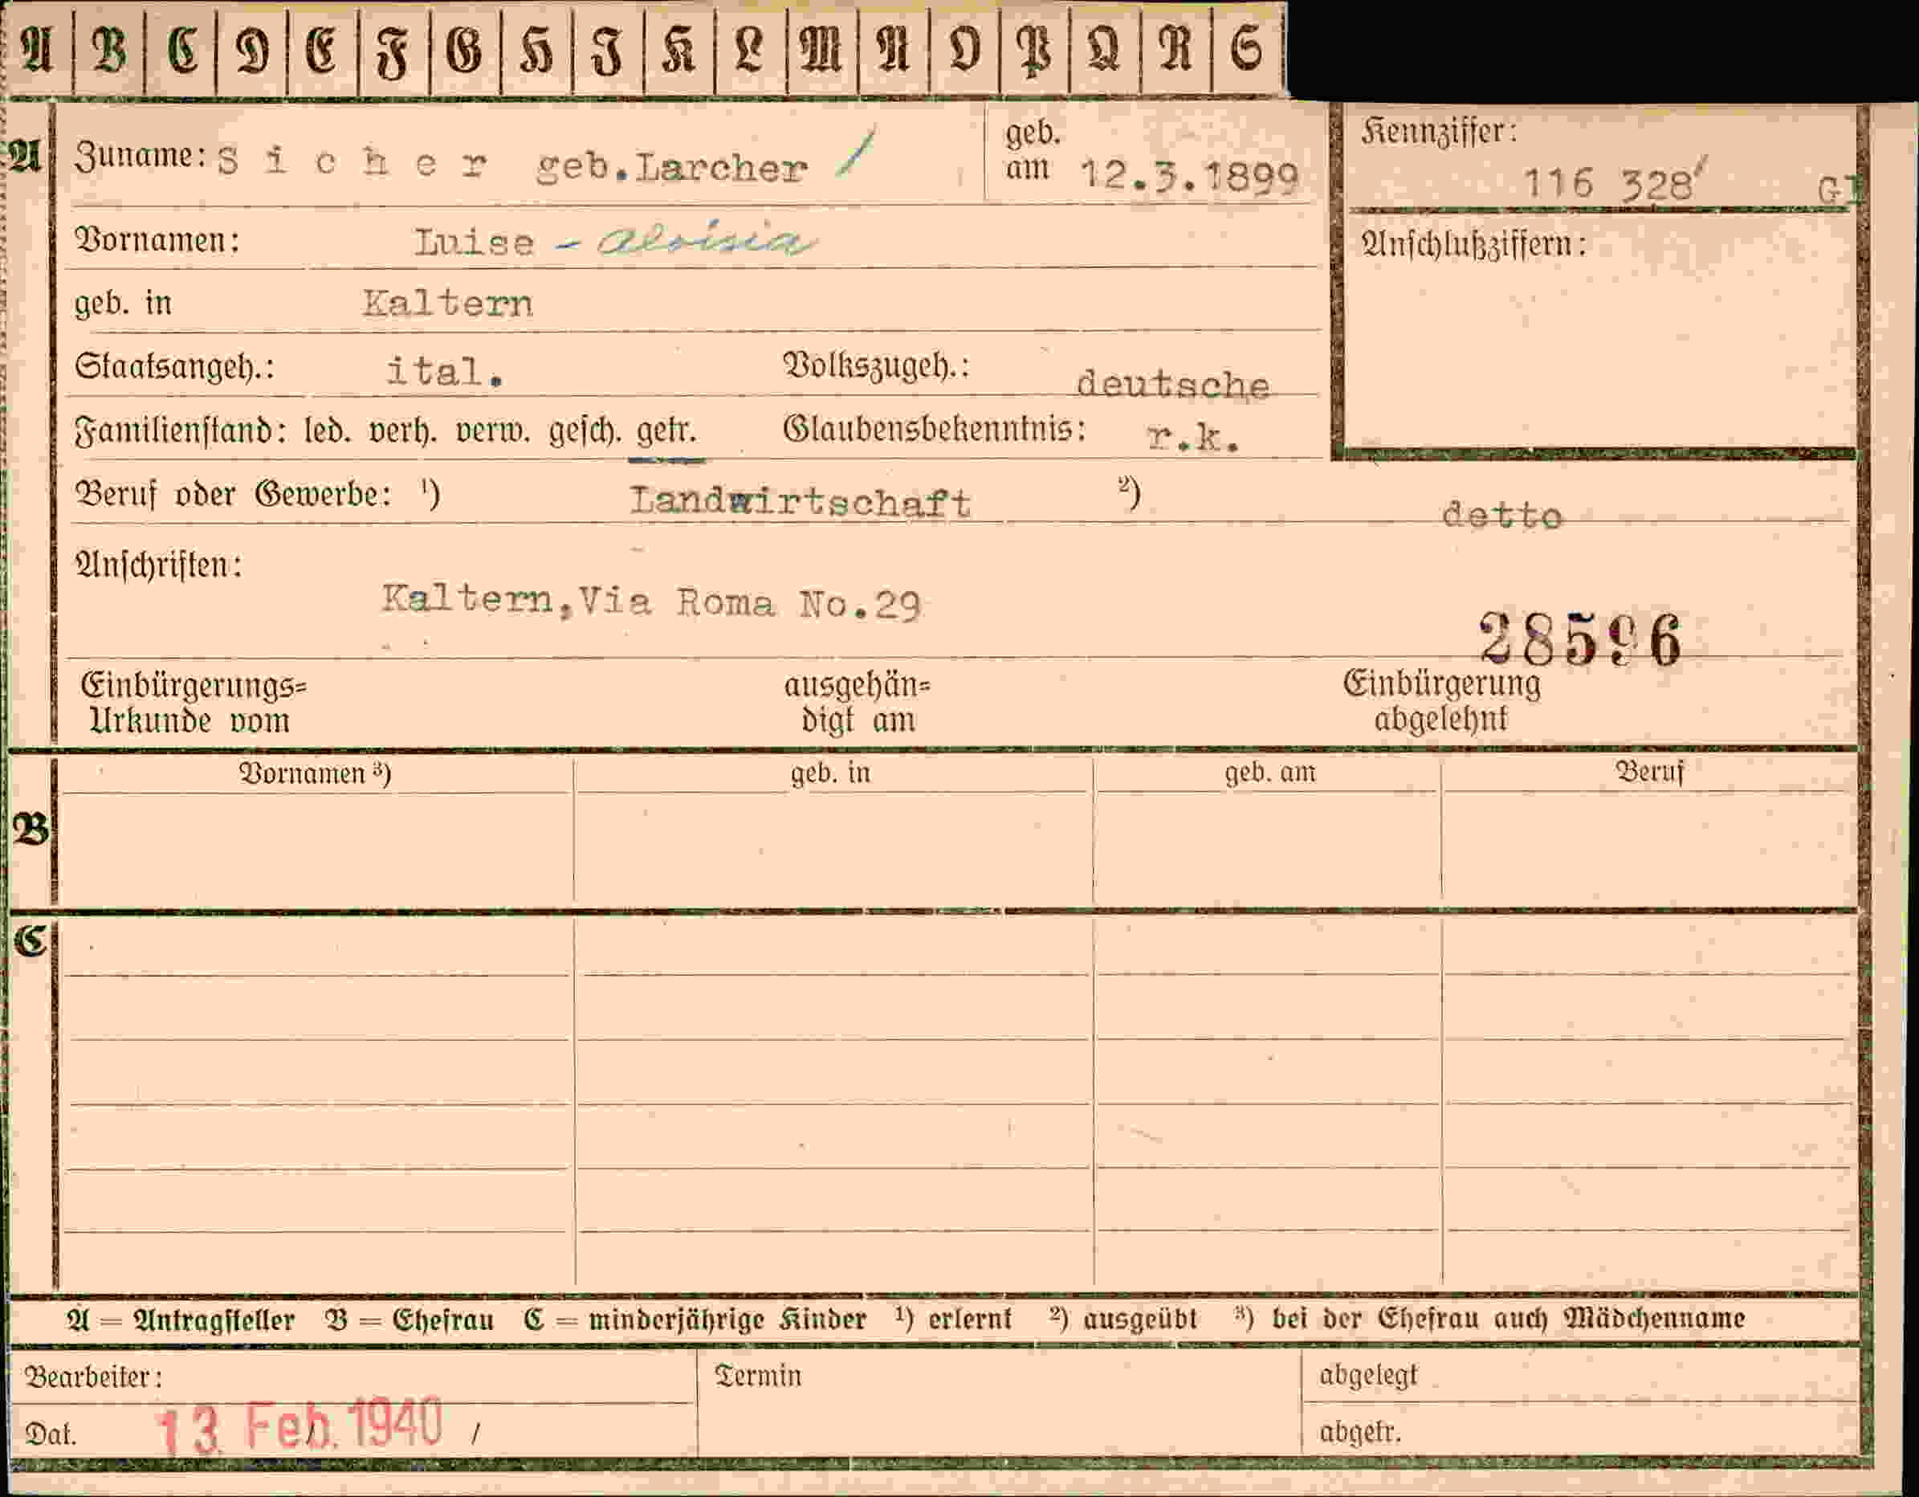Click the 'Kennziffer:' label
The width and height of the screenshot is (1919, 1497).
tap(1439, 132)
